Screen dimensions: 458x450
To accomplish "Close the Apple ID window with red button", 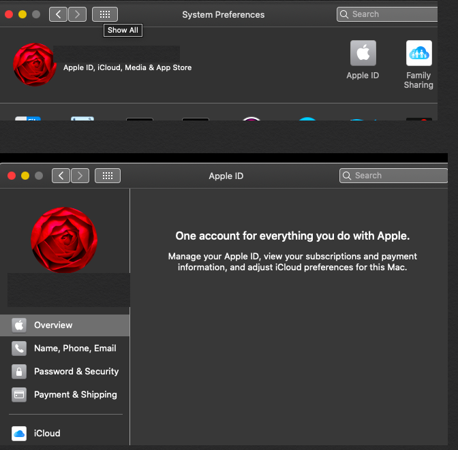I will click(12, 176).
